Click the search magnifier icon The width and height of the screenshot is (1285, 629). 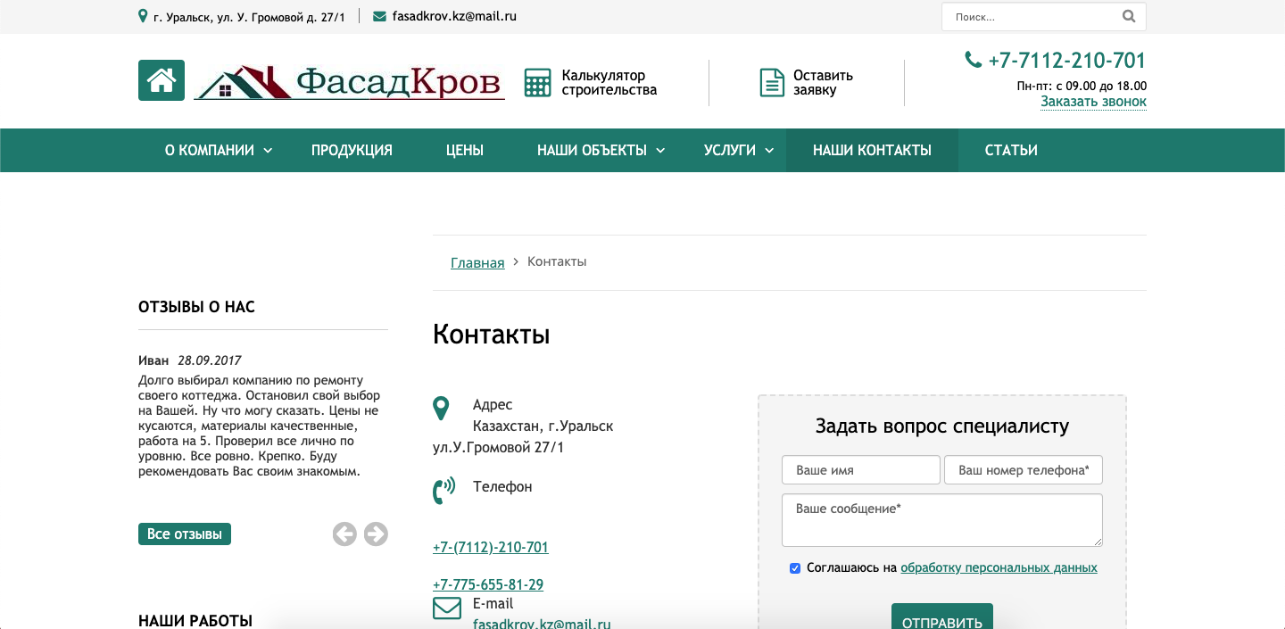[x=1129, y=16]
